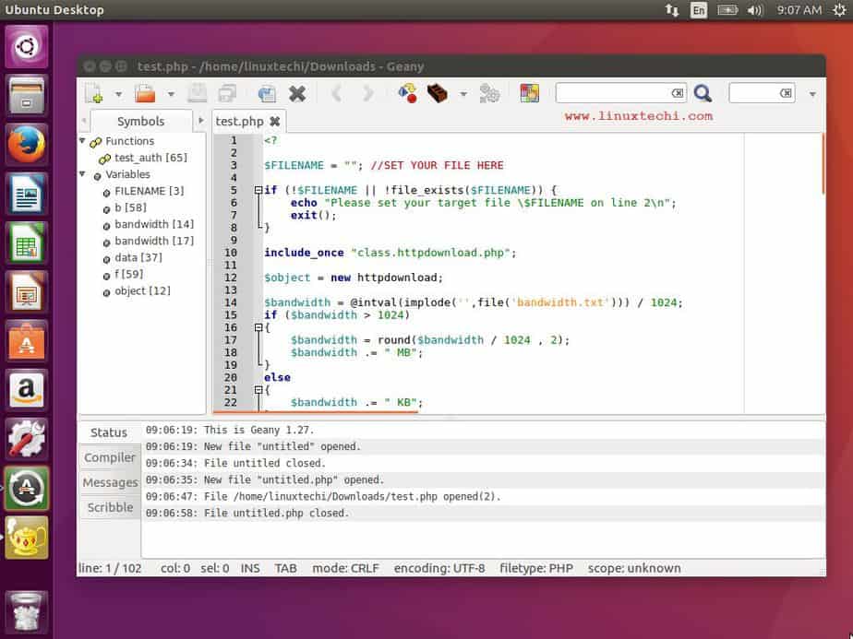Click 'filetype: PHP' in status bar
The width and height of the screenshot is (853, 639).
pos(536,568)
